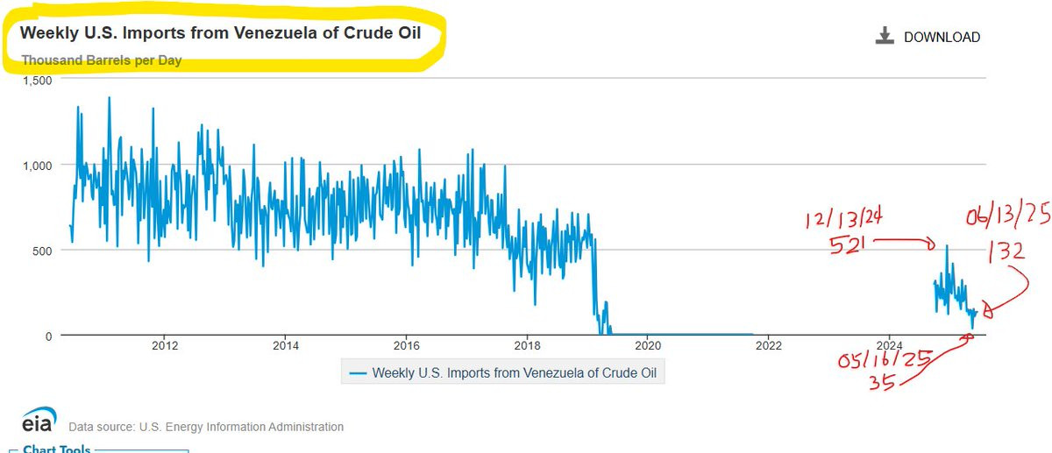Select the 2020 x-axis label
1052x453 pixels.
[648, 344]
